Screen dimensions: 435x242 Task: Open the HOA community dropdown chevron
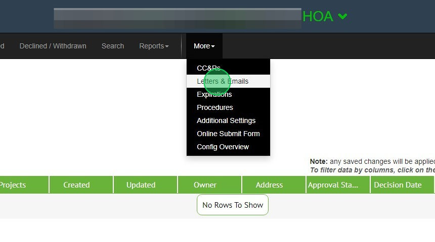click(x=342, y=17)
